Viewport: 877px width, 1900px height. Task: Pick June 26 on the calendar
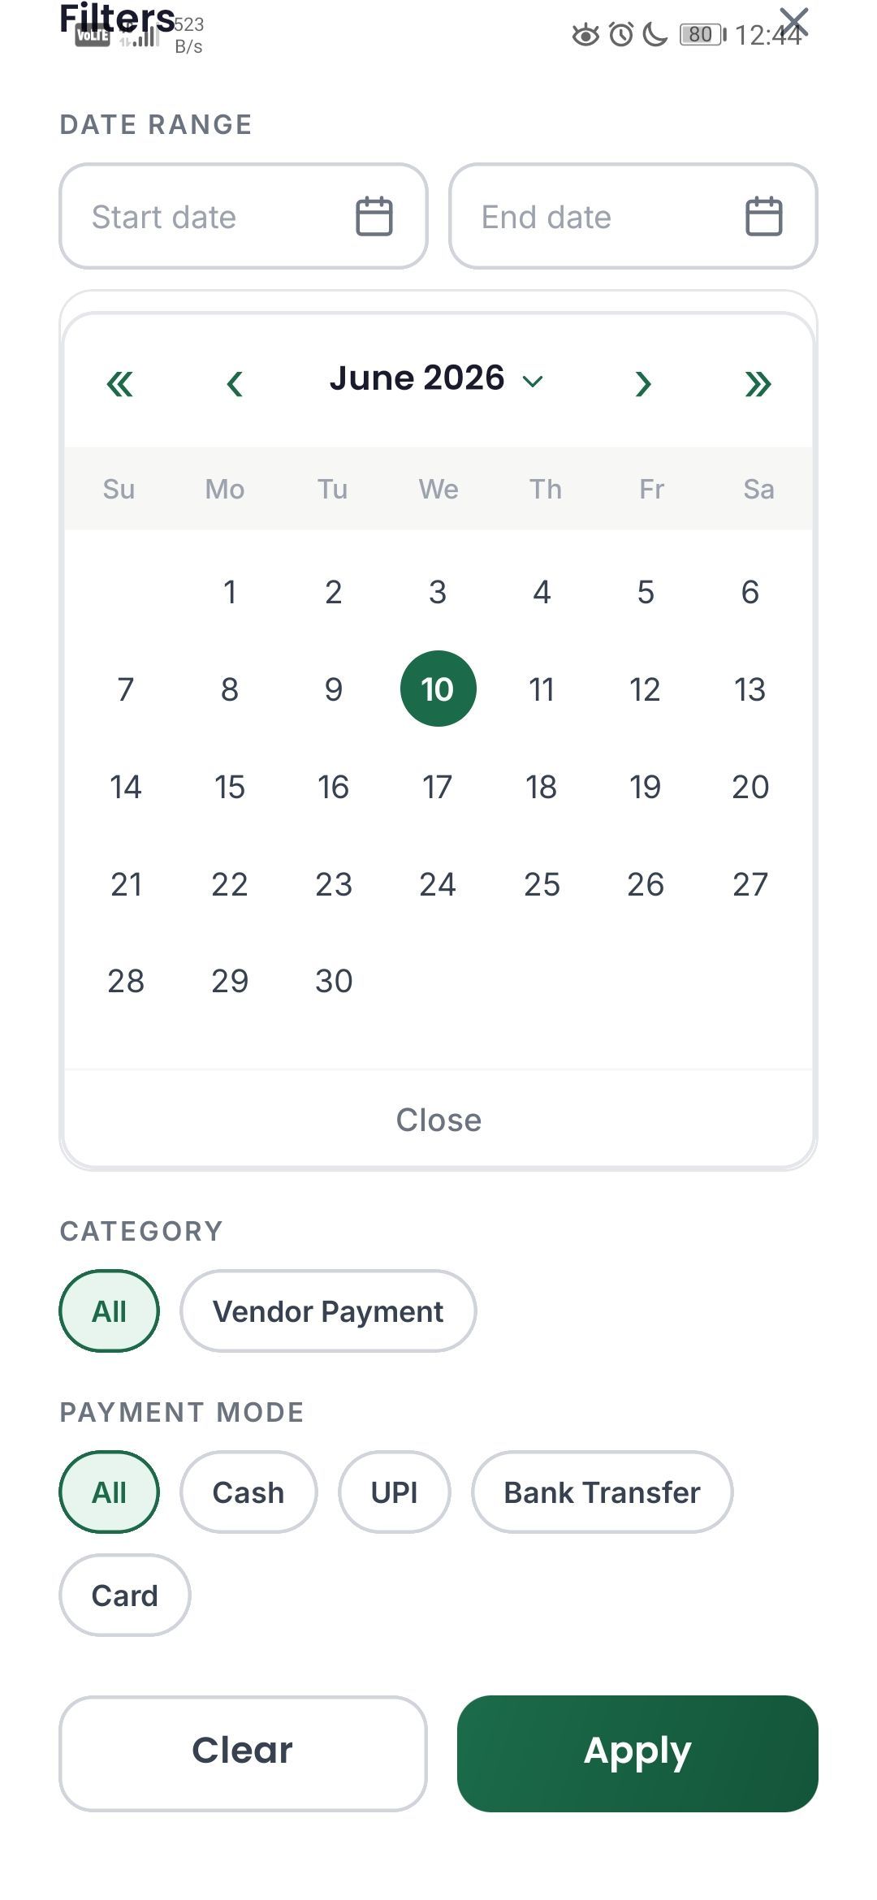(646, 884)
